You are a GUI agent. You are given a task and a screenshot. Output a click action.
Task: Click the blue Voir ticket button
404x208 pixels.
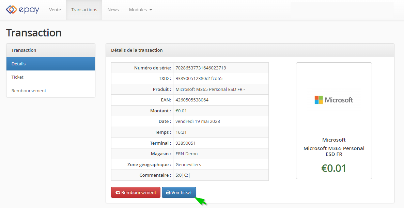point(179,193)
